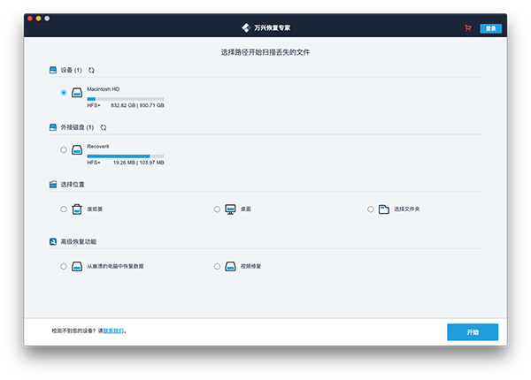This screenshot has height=380, width=531.
Task: Click the Macintosh HD usage bar
Action: 126,99
